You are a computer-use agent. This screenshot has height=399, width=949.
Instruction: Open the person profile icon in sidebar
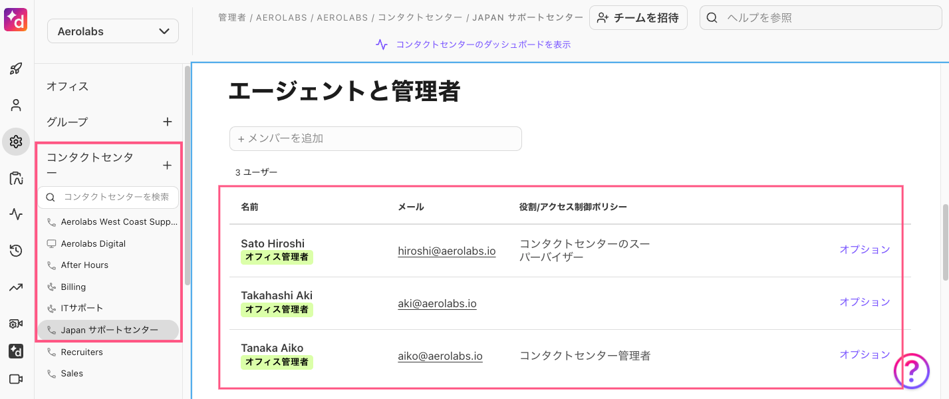click(x=17, y=105)
